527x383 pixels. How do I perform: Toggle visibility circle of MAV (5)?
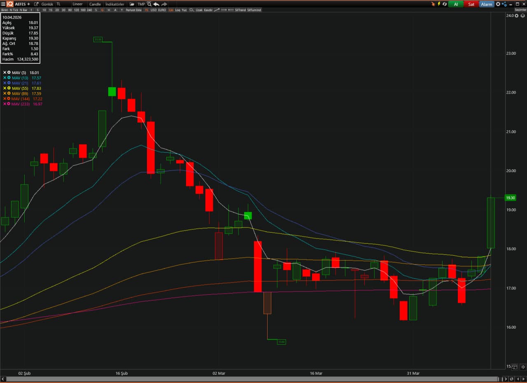click(x=9, y=72)
